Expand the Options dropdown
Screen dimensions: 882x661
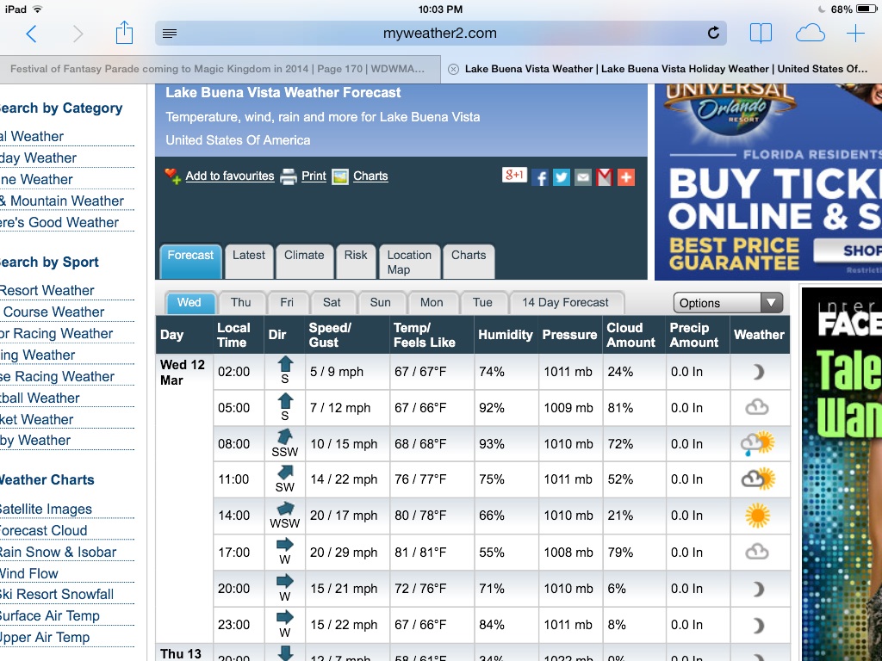coord(728,303)
